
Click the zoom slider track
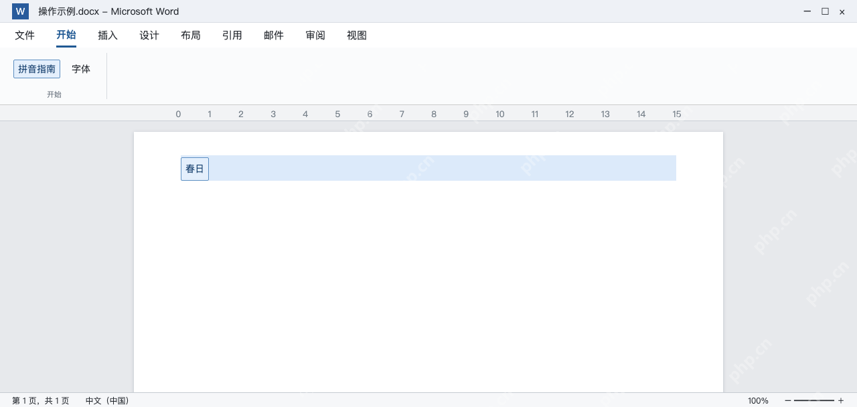[814, 400]
